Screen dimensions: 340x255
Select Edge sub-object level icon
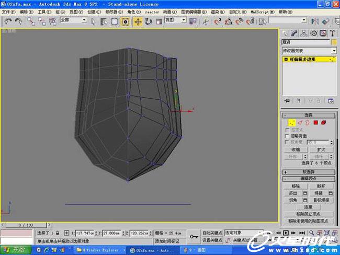pyautogui.click(x=300, y=123)
